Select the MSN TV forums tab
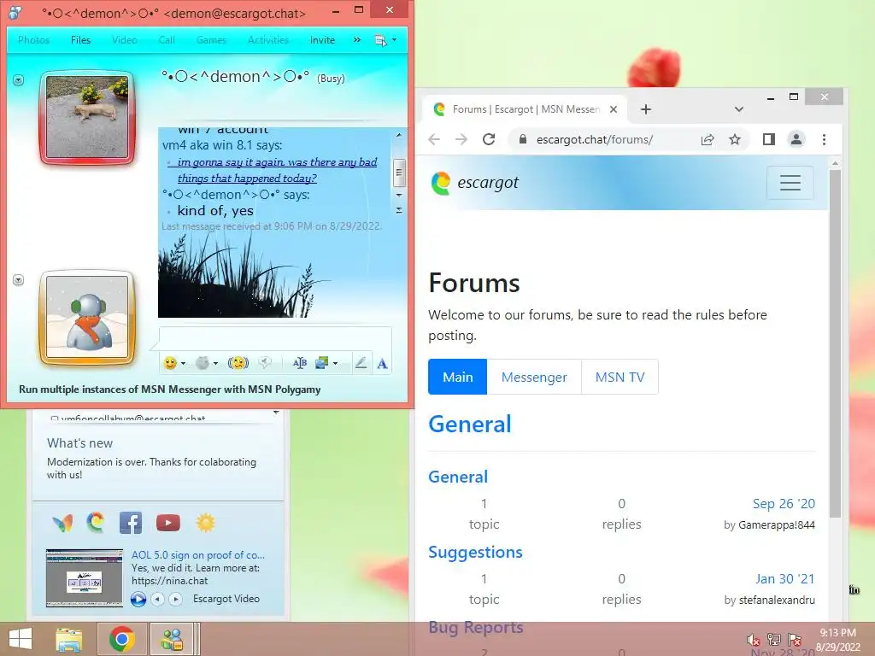The image size is (875, 656). (620, 377)
